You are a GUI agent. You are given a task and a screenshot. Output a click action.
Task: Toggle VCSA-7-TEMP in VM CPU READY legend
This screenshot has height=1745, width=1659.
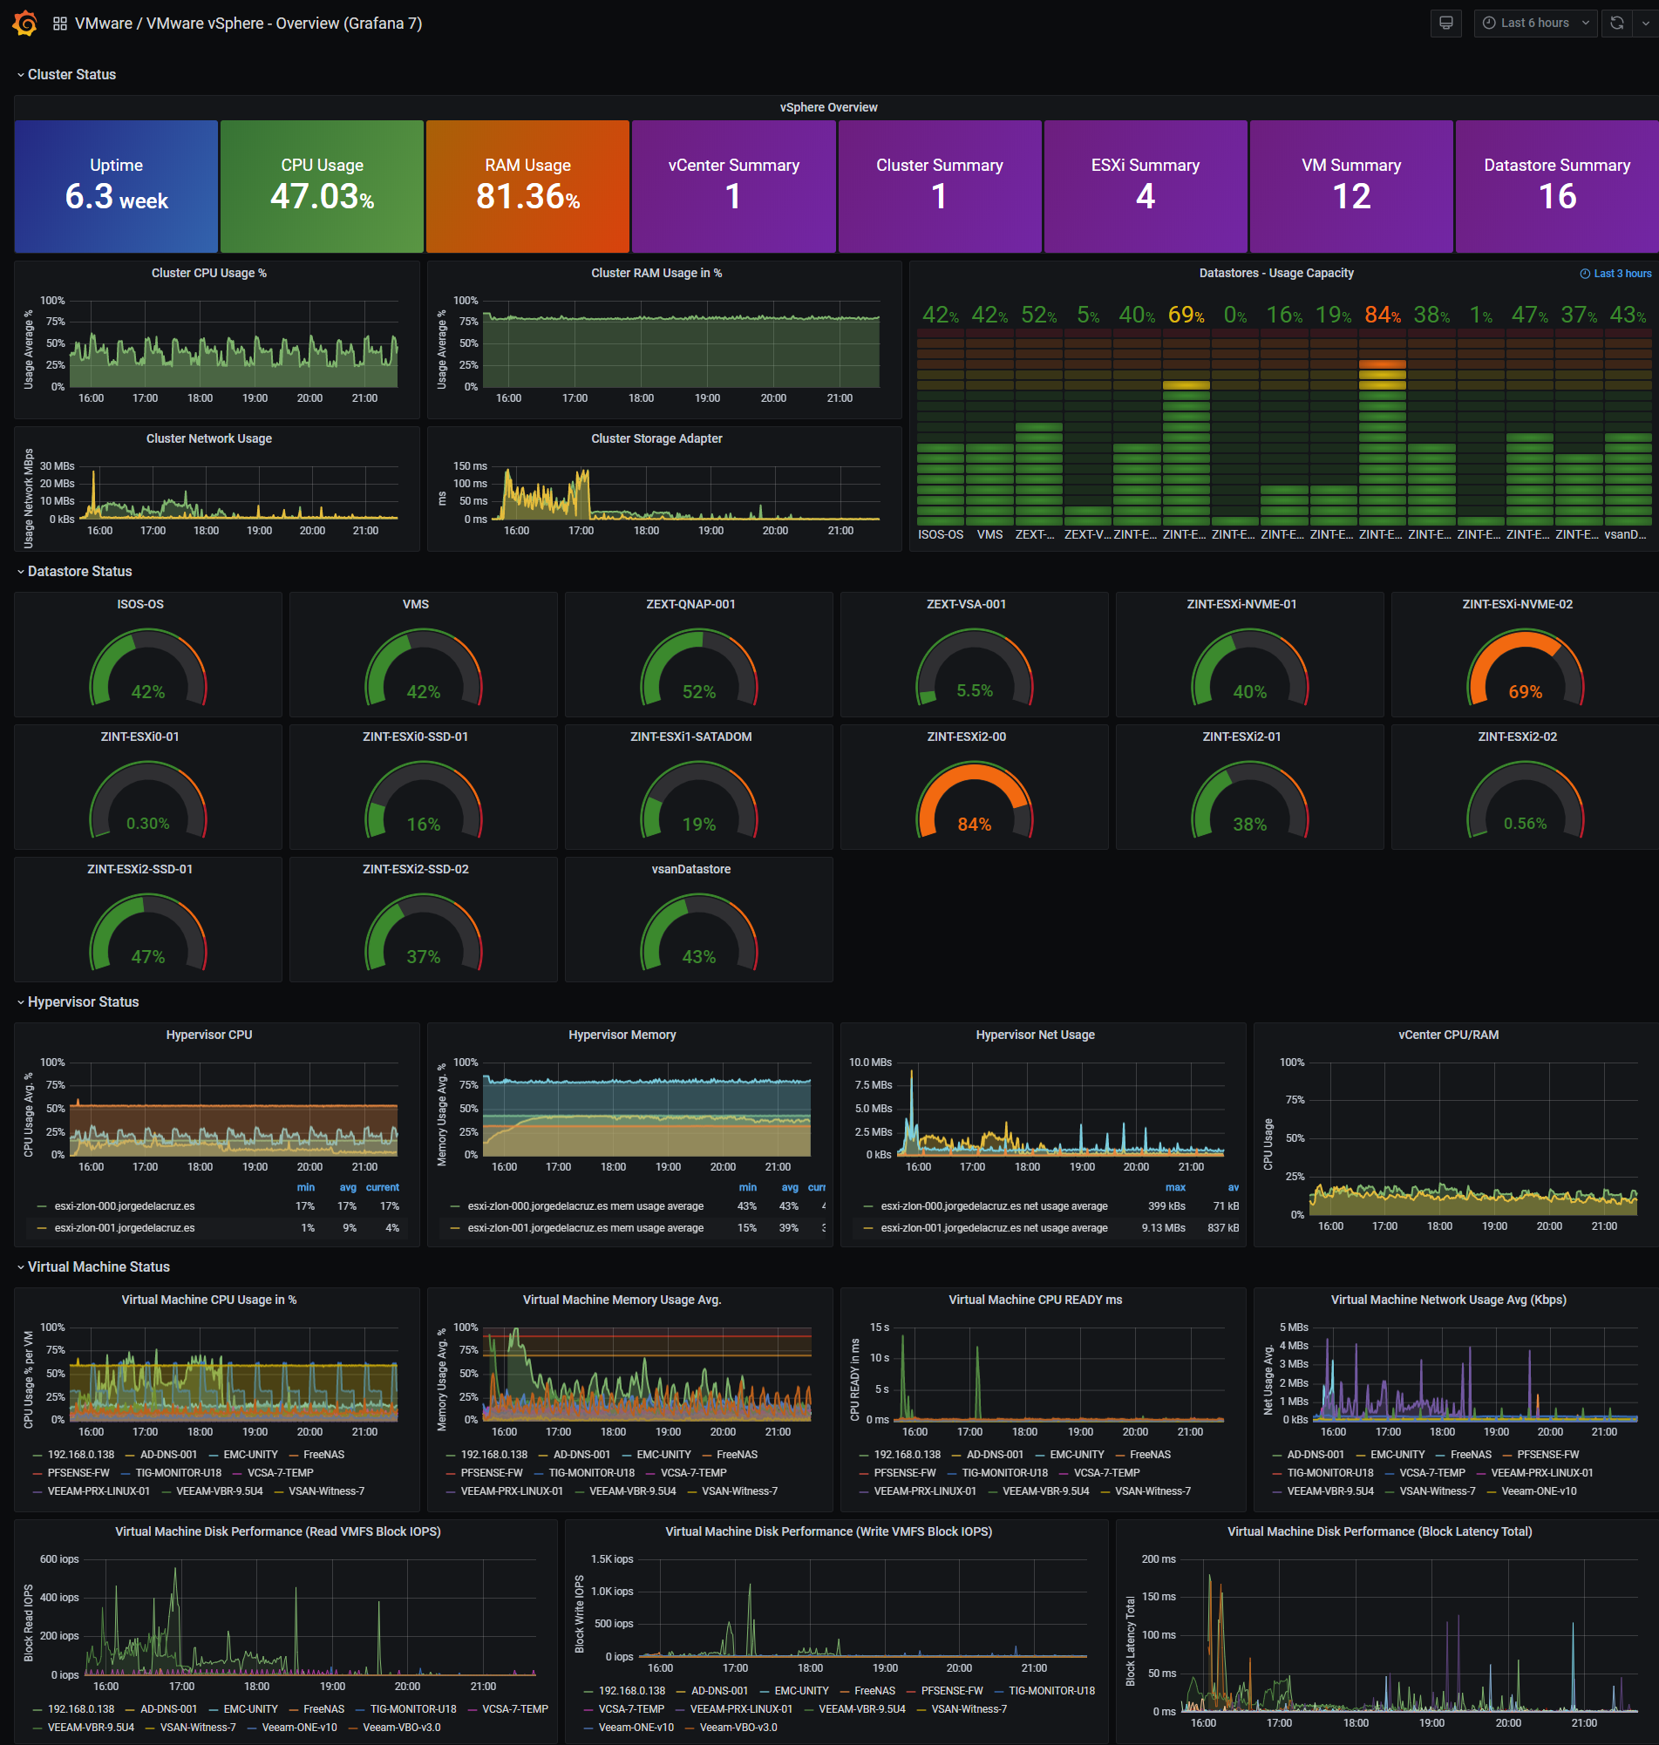coord(1106,1473)
